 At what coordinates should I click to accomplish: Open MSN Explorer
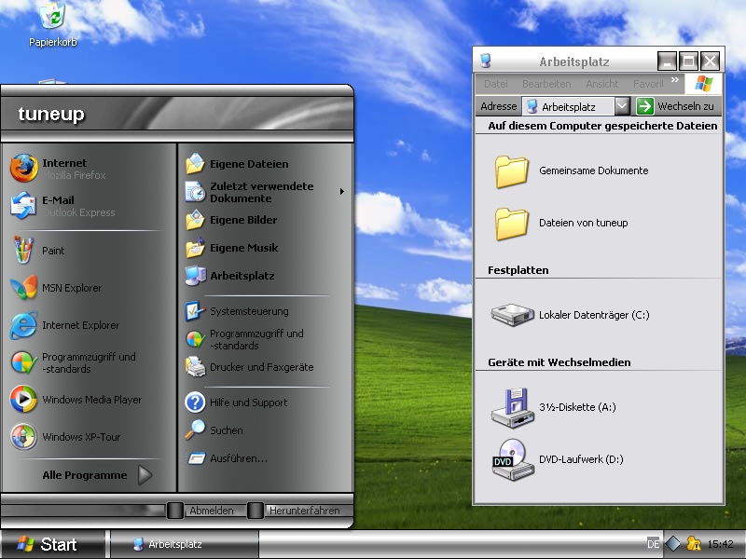[x=65, y=288]
